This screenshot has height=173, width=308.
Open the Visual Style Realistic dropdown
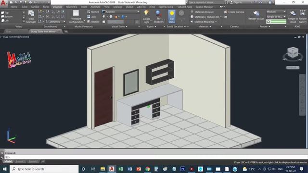click(x=121, y=12)
